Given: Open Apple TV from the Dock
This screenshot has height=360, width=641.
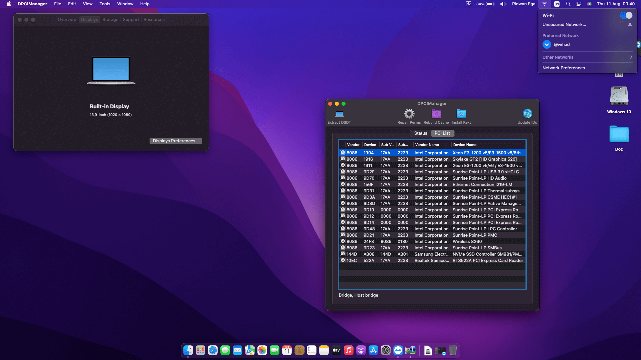Looking at the screenshot, I should point(336,350).
